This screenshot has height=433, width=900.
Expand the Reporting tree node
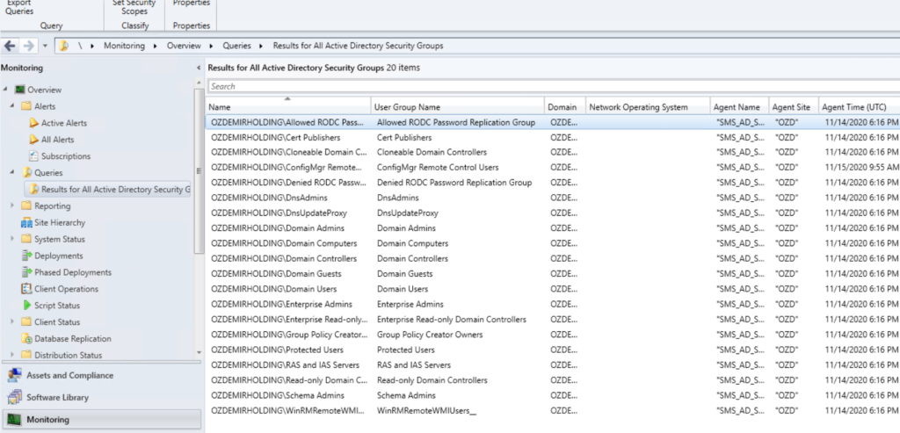(12, 206)
